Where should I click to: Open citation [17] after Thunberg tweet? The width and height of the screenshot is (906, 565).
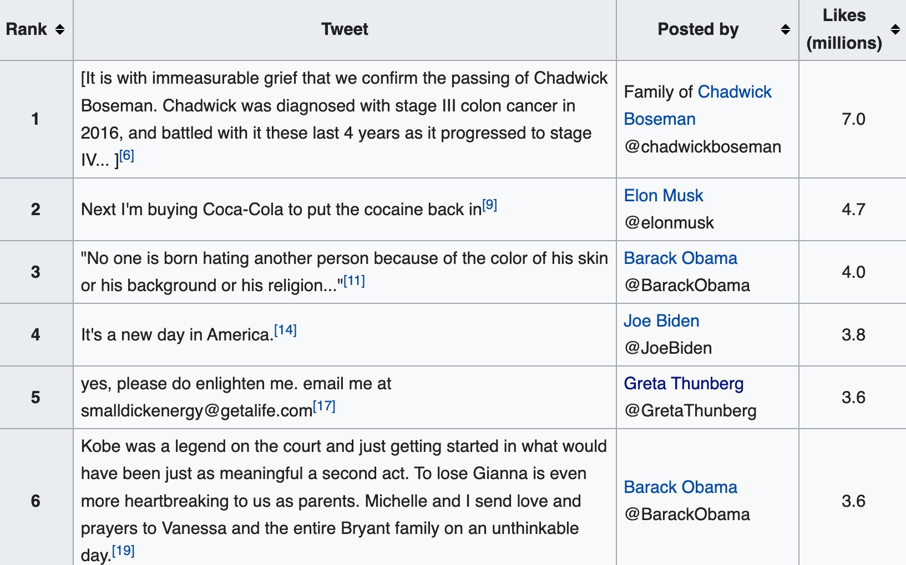(x=324, y=406)
